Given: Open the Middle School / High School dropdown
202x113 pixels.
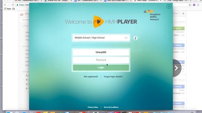Looking at the screenshot, I should click(101, 38).
